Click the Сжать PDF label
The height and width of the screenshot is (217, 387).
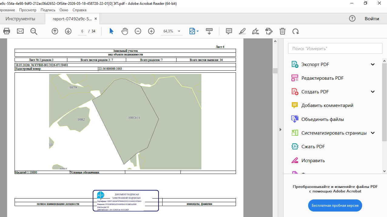(x=313, y=147)
